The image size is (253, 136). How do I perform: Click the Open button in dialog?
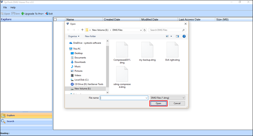coord(158,103)
